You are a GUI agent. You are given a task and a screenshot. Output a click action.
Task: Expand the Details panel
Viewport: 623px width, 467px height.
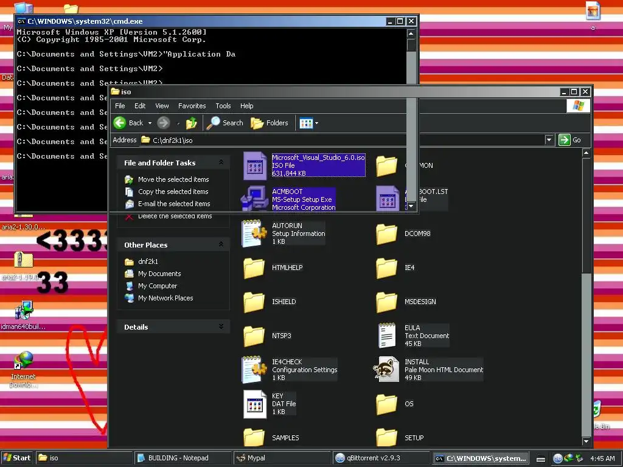[221, 327]
